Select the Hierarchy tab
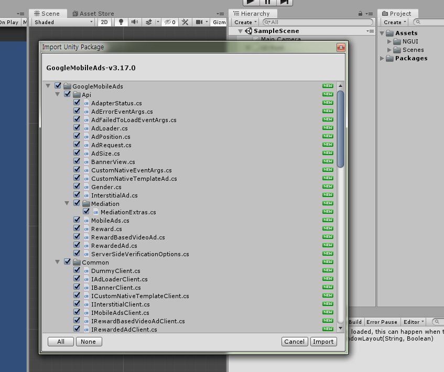This screenshot has height=372, width=444. pyautogui.click(x=252, y=14)
